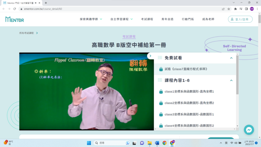Viewport: 261px width, 147px height.
Task: Open the browser side panel icon
Action: tap(246, 9)
